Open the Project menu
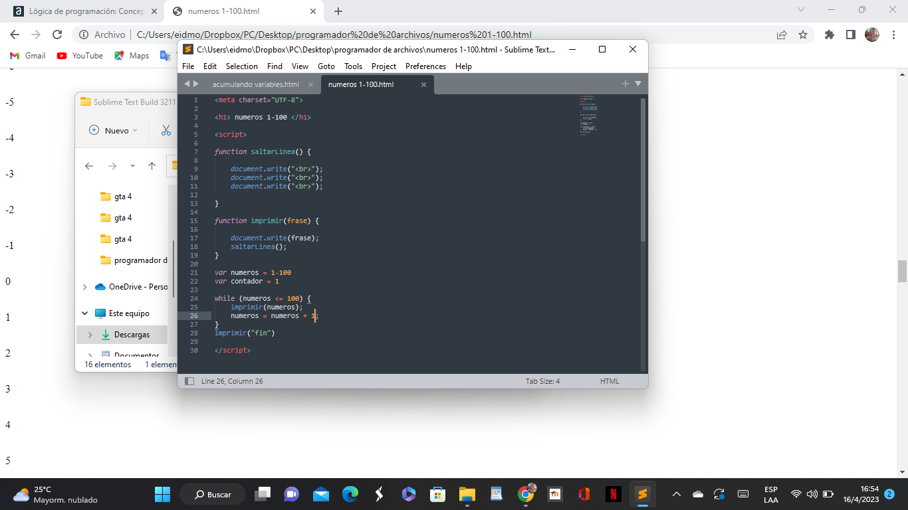Image resolution: width=908 pixels, height=510 pixels. click(384, 66)
